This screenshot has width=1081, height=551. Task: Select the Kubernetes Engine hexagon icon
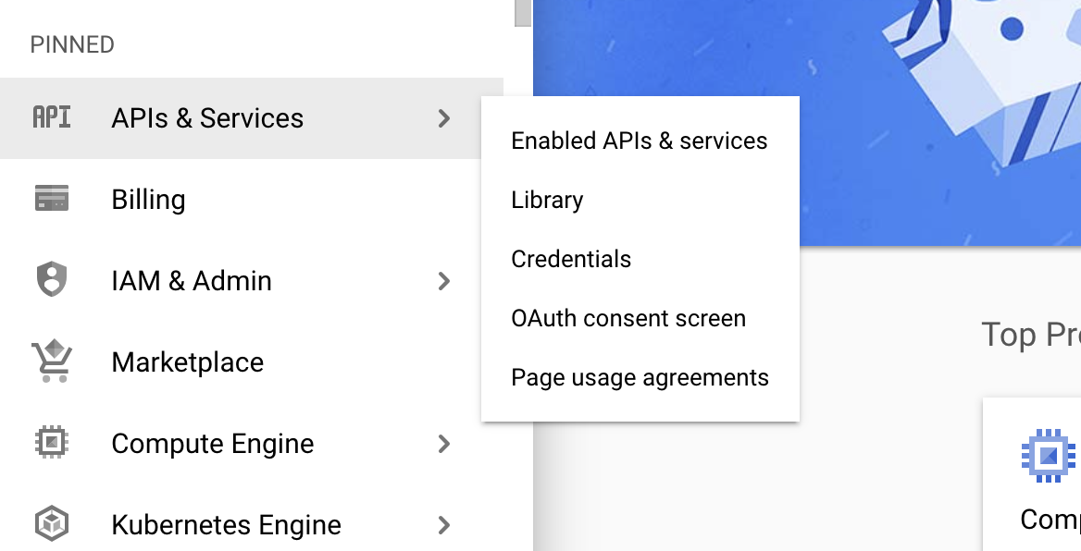coord(51,523)
